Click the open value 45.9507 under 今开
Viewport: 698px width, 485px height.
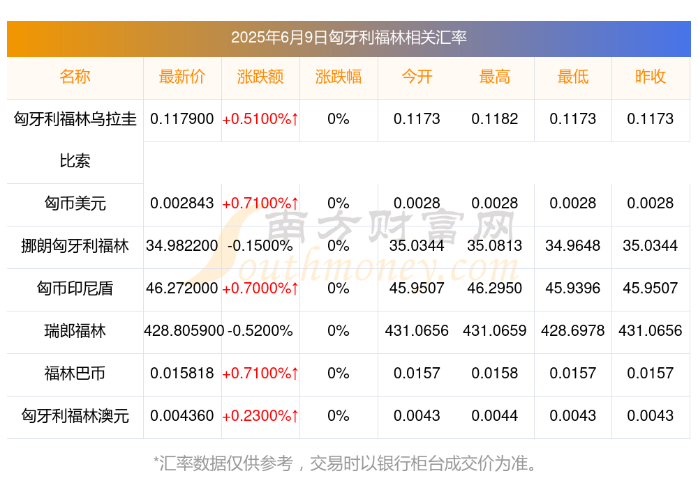coord(417,288)
